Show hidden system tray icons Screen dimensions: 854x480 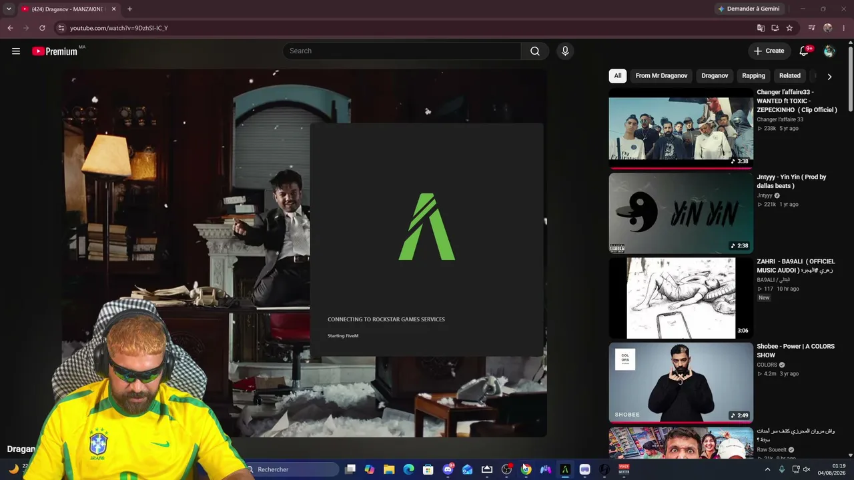767,469
